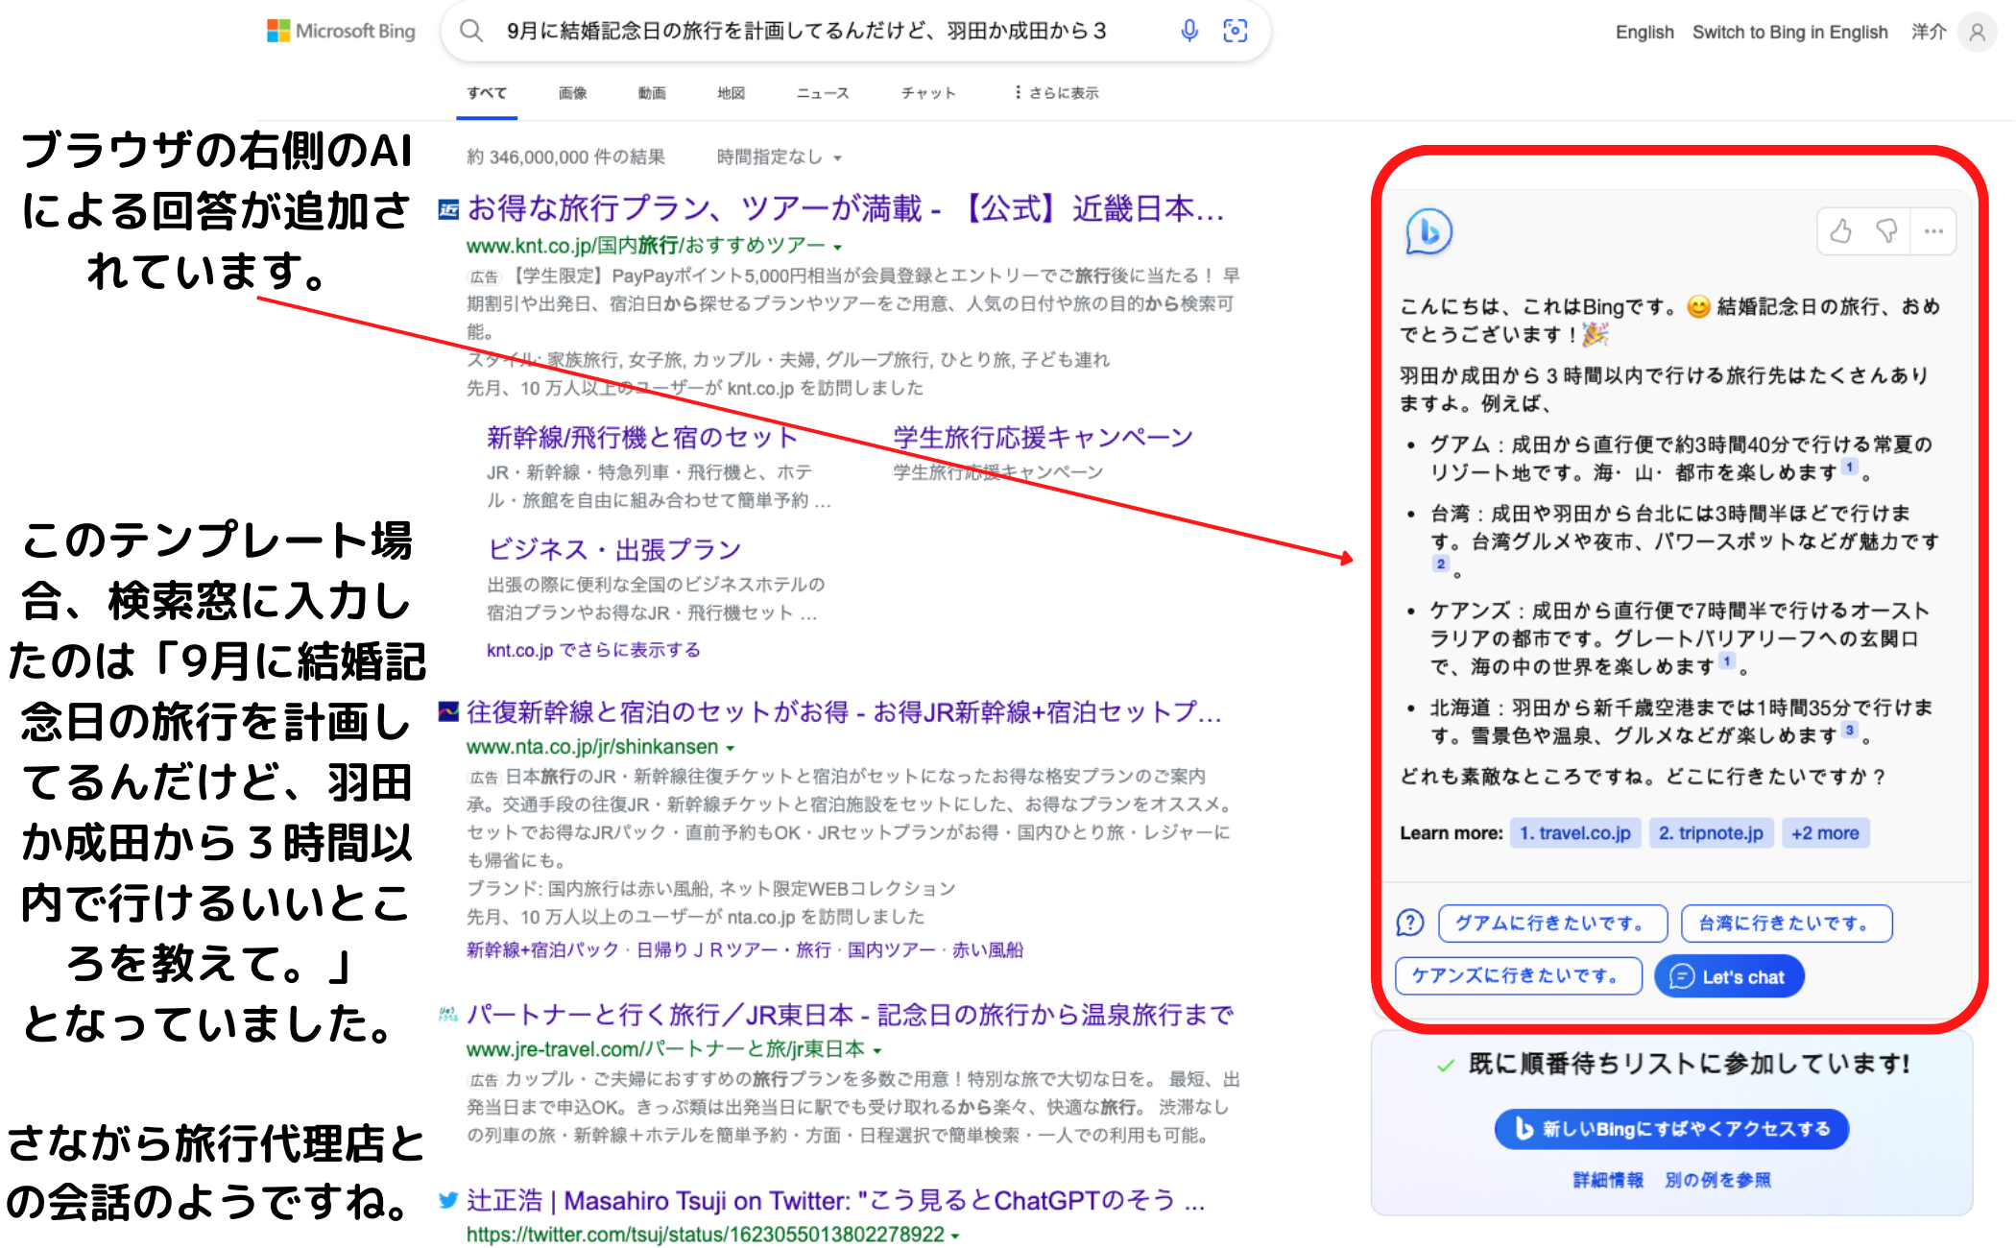Click the user profile avatar icon
The image size is (2016, 1248).
[x=1977, y=32]
